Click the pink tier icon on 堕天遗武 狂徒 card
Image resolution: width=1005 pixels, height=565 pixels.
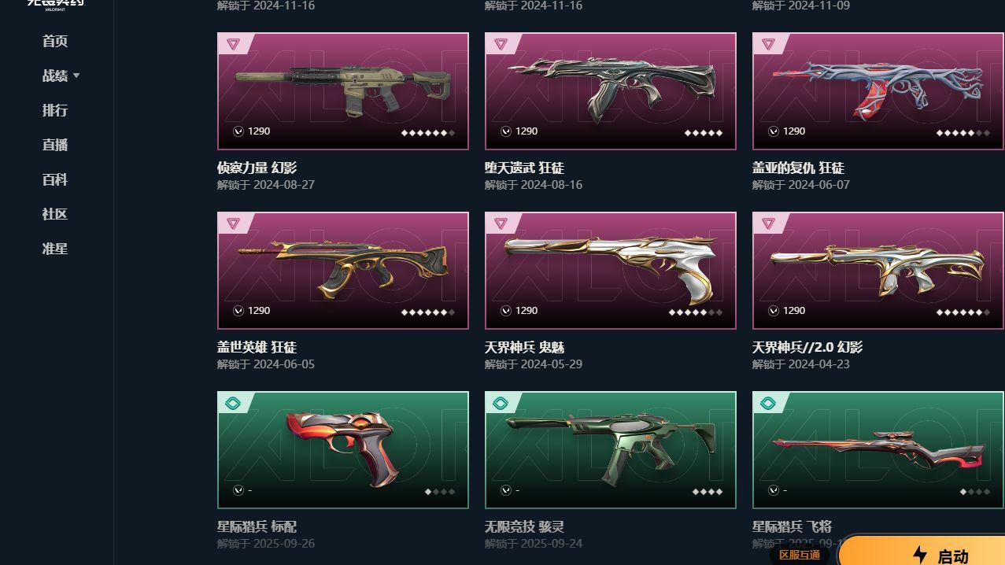pyautogui.click(x=501, y=44)
